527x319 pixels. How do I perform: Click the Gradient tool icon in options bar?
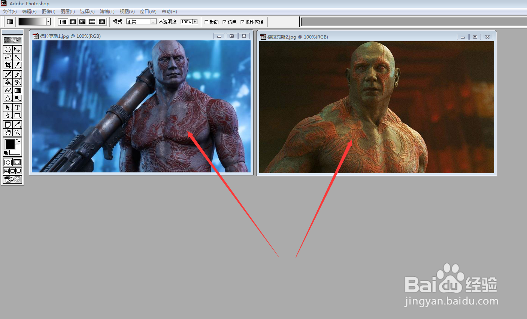click(x=10, y=22)
